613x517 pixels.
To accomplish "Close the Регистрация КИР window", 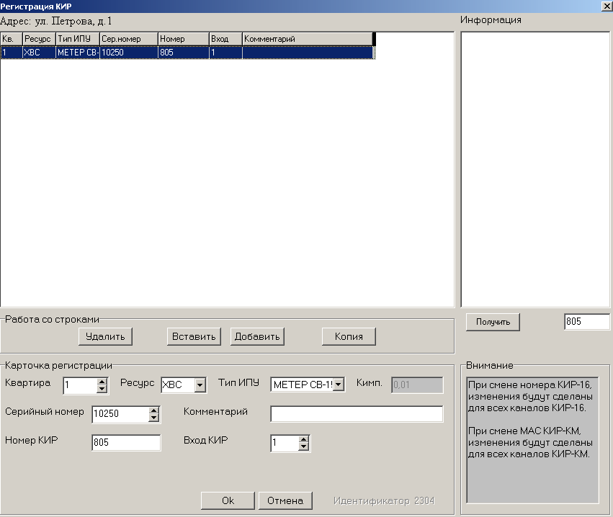I will (x=606, y=6).
